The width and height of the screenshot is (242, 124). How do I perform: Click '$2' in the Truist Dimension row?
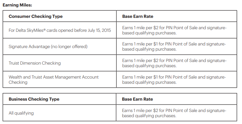156,60
